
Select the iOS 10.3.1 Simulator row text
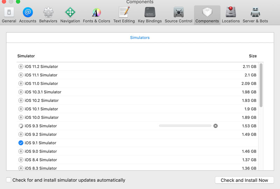(43, 92)
